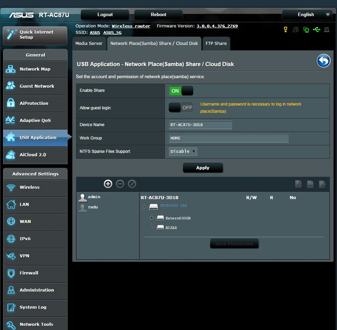Click the Network Map icon
Screen dimensions: 337x330
pyautogui.click(x=10, y=69)
